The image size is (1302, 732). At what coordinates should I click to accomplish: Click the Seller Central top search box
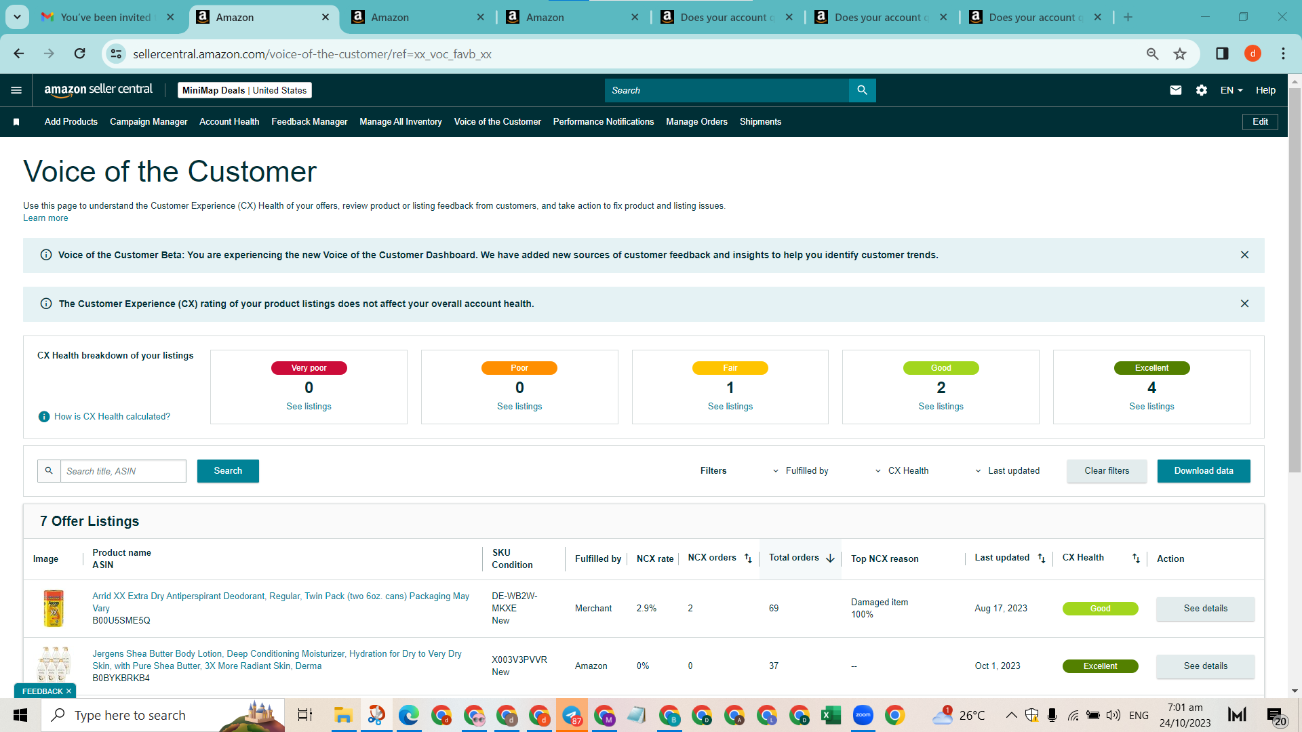pyautogui.click(x=726, y=90)
